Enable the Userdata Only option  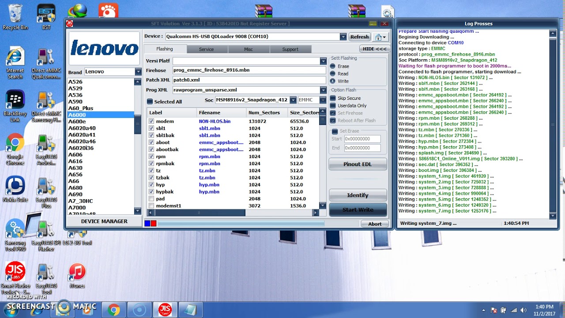pyautogui.click(x=333, y=106)
